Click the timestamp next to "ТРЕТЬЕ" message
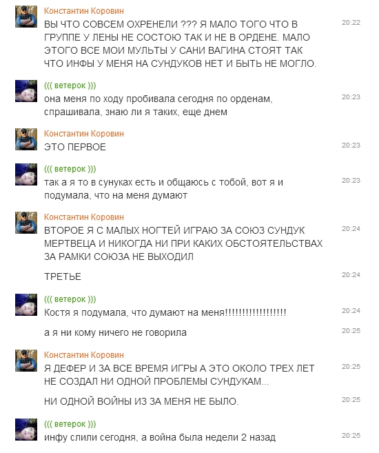 click(351, 275)
